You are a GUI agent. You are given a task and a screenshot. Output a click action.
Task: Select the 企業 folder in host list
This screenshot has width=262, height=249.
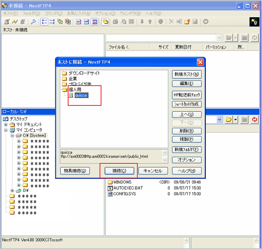pos(73,79)
